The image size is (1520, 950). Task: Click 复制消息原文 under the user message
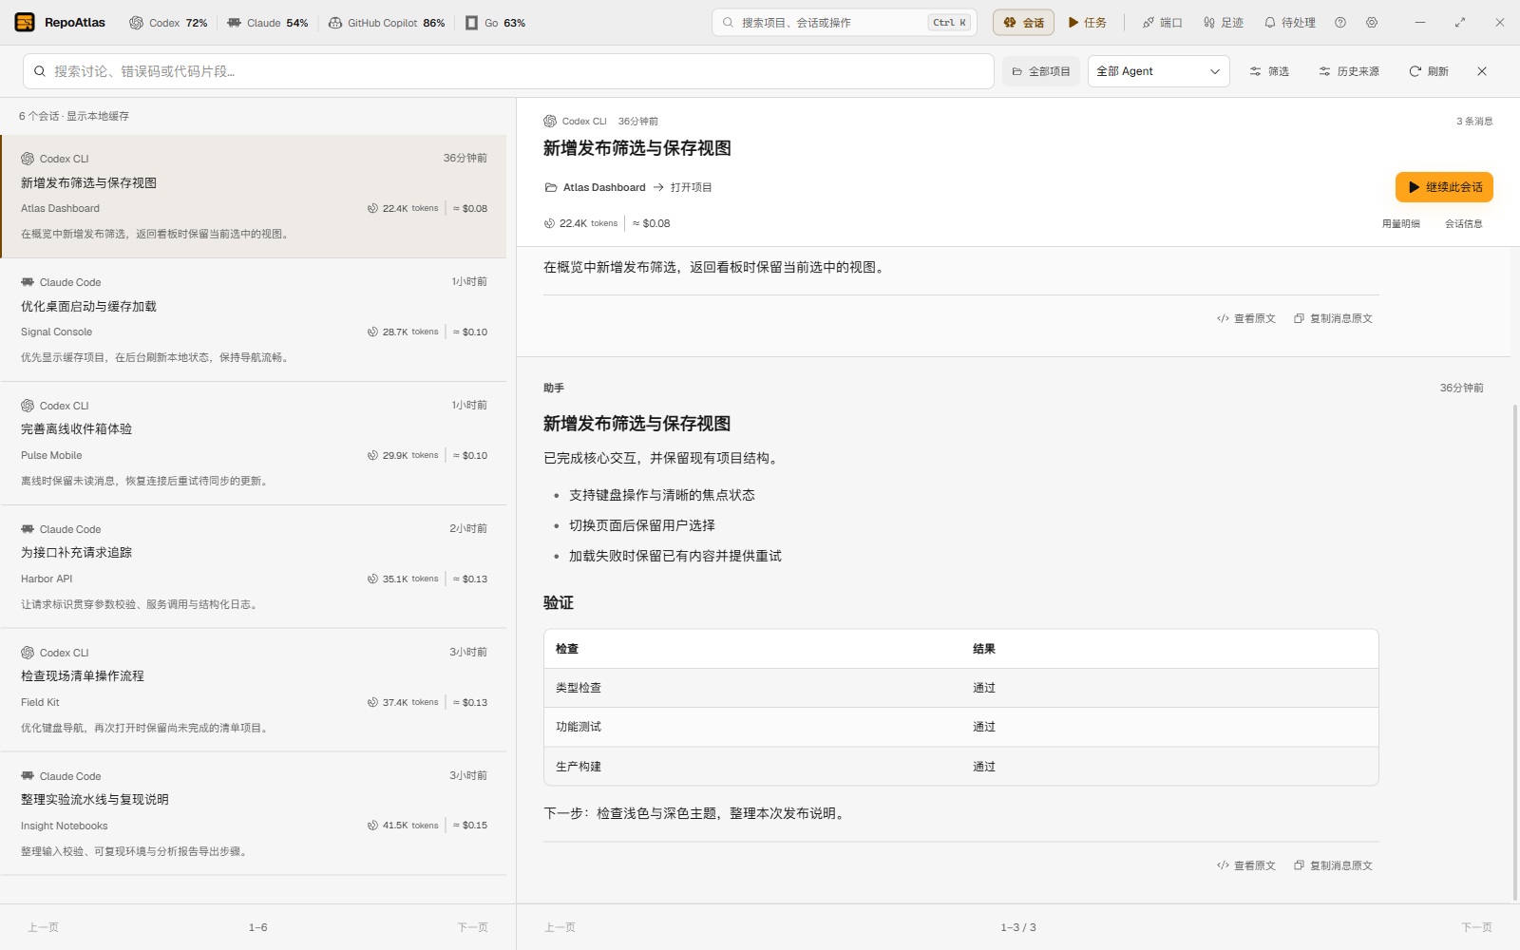coord(1333,318)
